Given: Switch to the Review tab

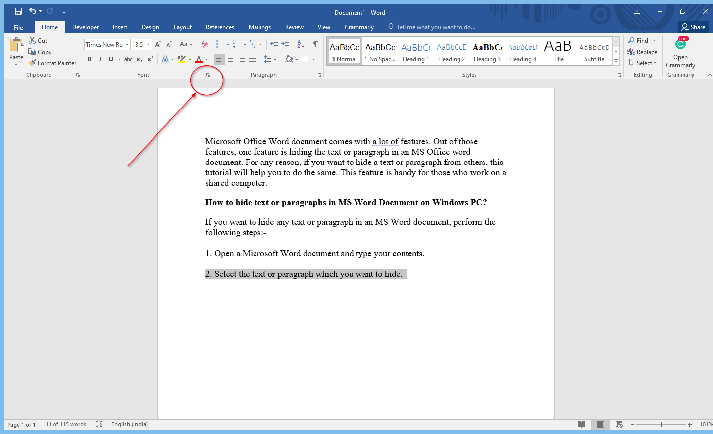Looking at the screenshot, I should (x=295, y=27).
